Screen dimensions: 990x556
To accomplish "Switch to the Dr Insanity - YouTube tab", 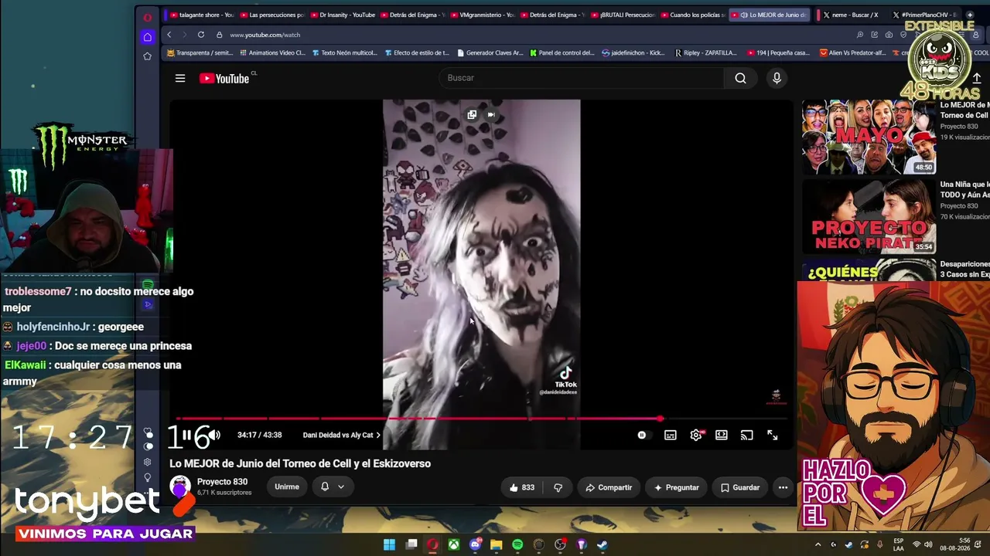I will click(x=343, y=15).
